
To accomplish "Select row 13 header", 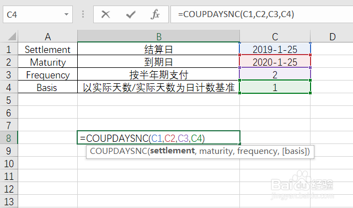I will pyautogui.click(x=9, y=201).
